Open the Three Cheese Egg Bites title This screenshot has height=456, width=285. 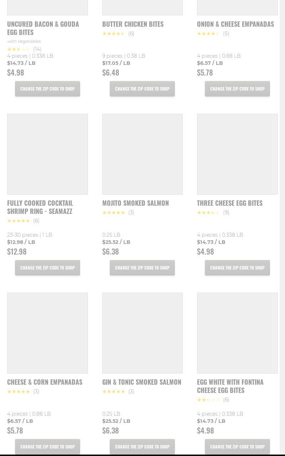pos(229,203)
